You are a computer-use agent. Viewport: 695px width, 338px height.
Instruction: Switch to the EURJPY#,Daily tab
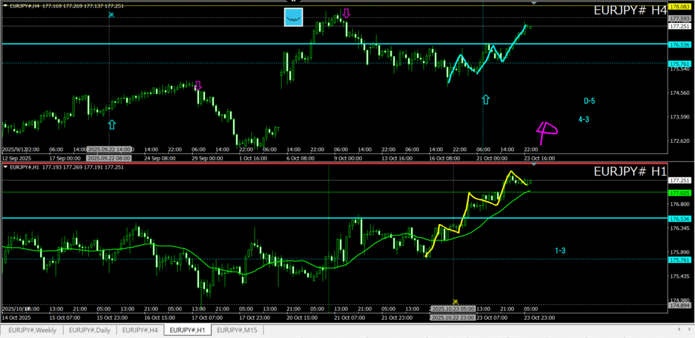90,330
